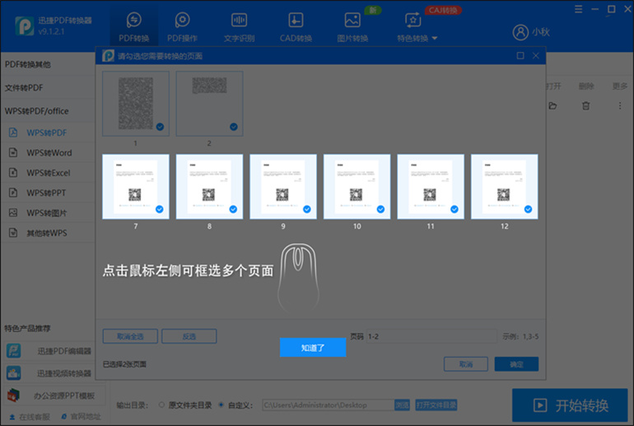The width and height of the screenshot is (634, 426).
Task: Toggle checkmark on page 12 thumbnail
Action: point(528,209)
